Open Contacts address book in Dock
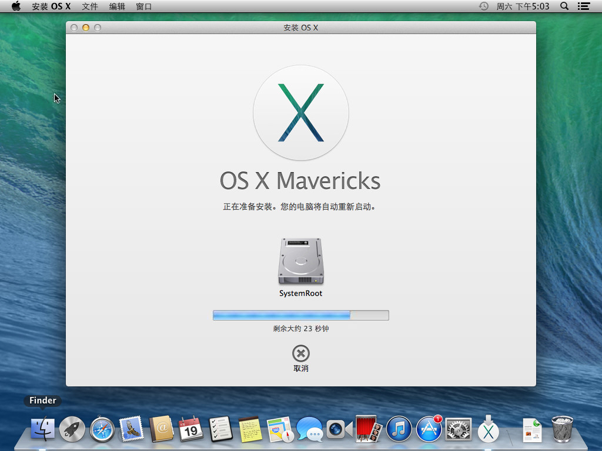 (161, 429)
